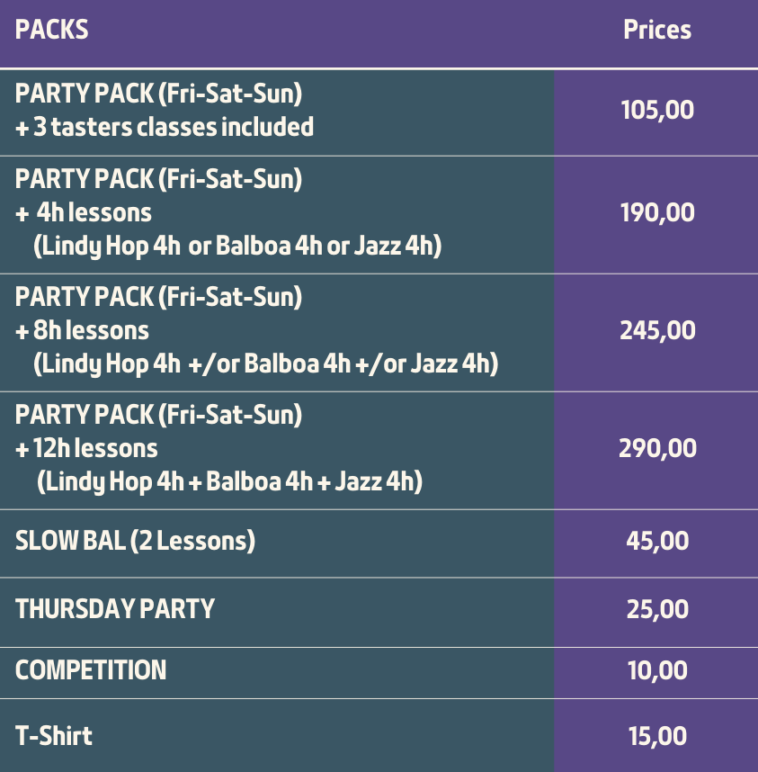Click the 15,00 price
The width and height of the screenshot is (758, 772).
coord(657,736)
